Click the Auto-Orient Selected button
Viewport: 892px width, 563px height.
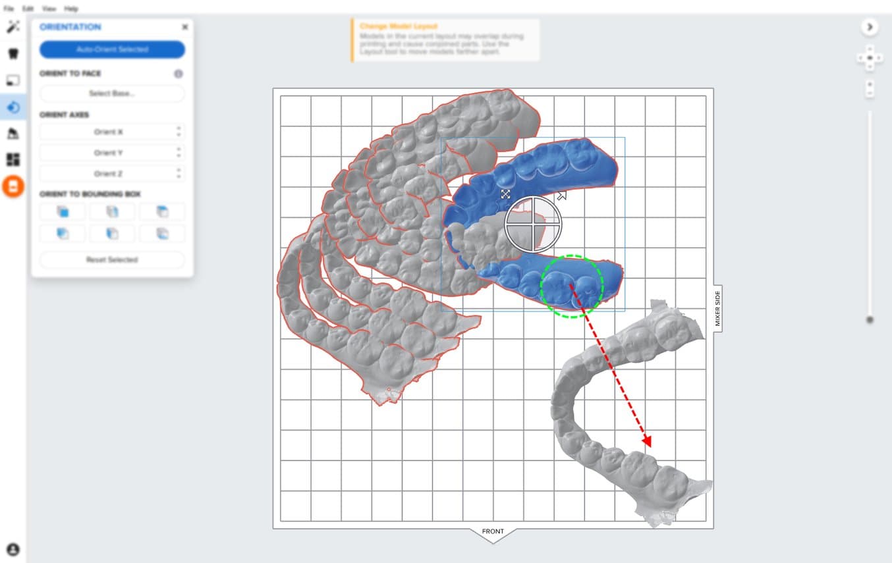click(x=112, y=49)
